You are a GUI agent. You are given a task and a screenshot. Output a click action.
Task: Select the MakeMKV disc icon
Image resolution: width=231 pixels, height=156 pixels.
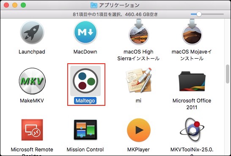click(x=32, y=81)
